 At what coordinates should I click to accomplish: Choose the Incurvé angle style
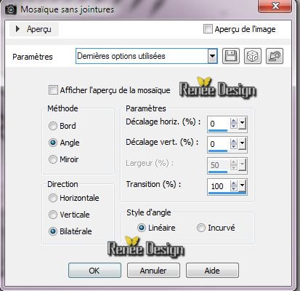point(201,228)
